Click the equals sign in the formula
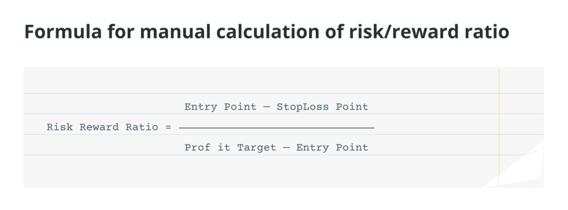The height and width of the screenshot is (210, 568). tap(168, 127)
